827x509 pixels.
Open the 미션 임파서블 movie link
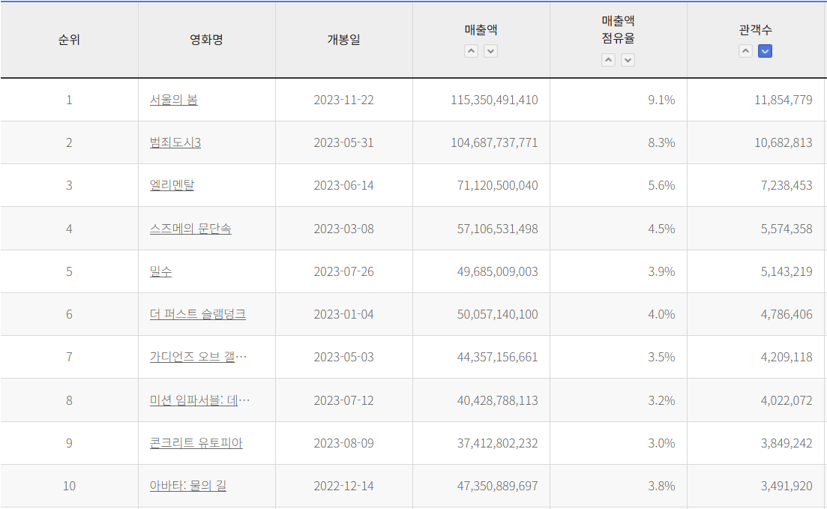point(199,400)
